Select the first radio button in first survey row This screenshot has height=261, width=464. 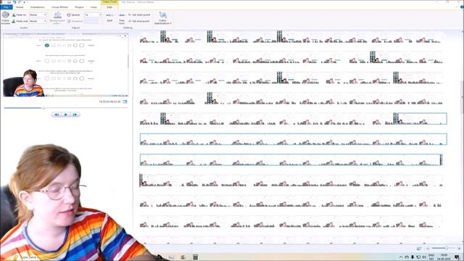point(46,45)
